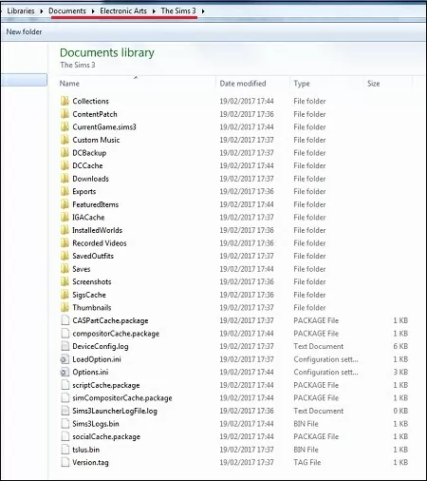Click the Version.tag file icon
The width and height of the screenshot is (427, 481).
tap(65, 462)
